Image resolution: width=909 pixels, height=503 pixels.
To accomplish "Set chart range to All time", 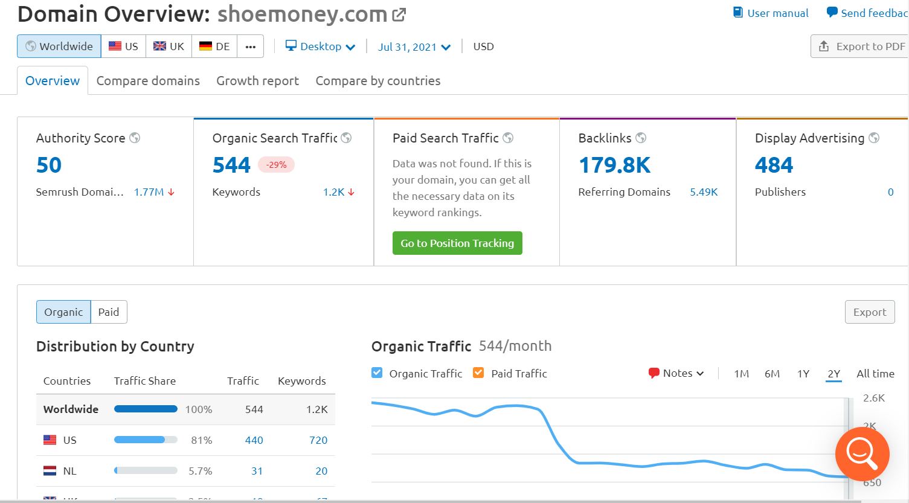I will coord(875,374).
